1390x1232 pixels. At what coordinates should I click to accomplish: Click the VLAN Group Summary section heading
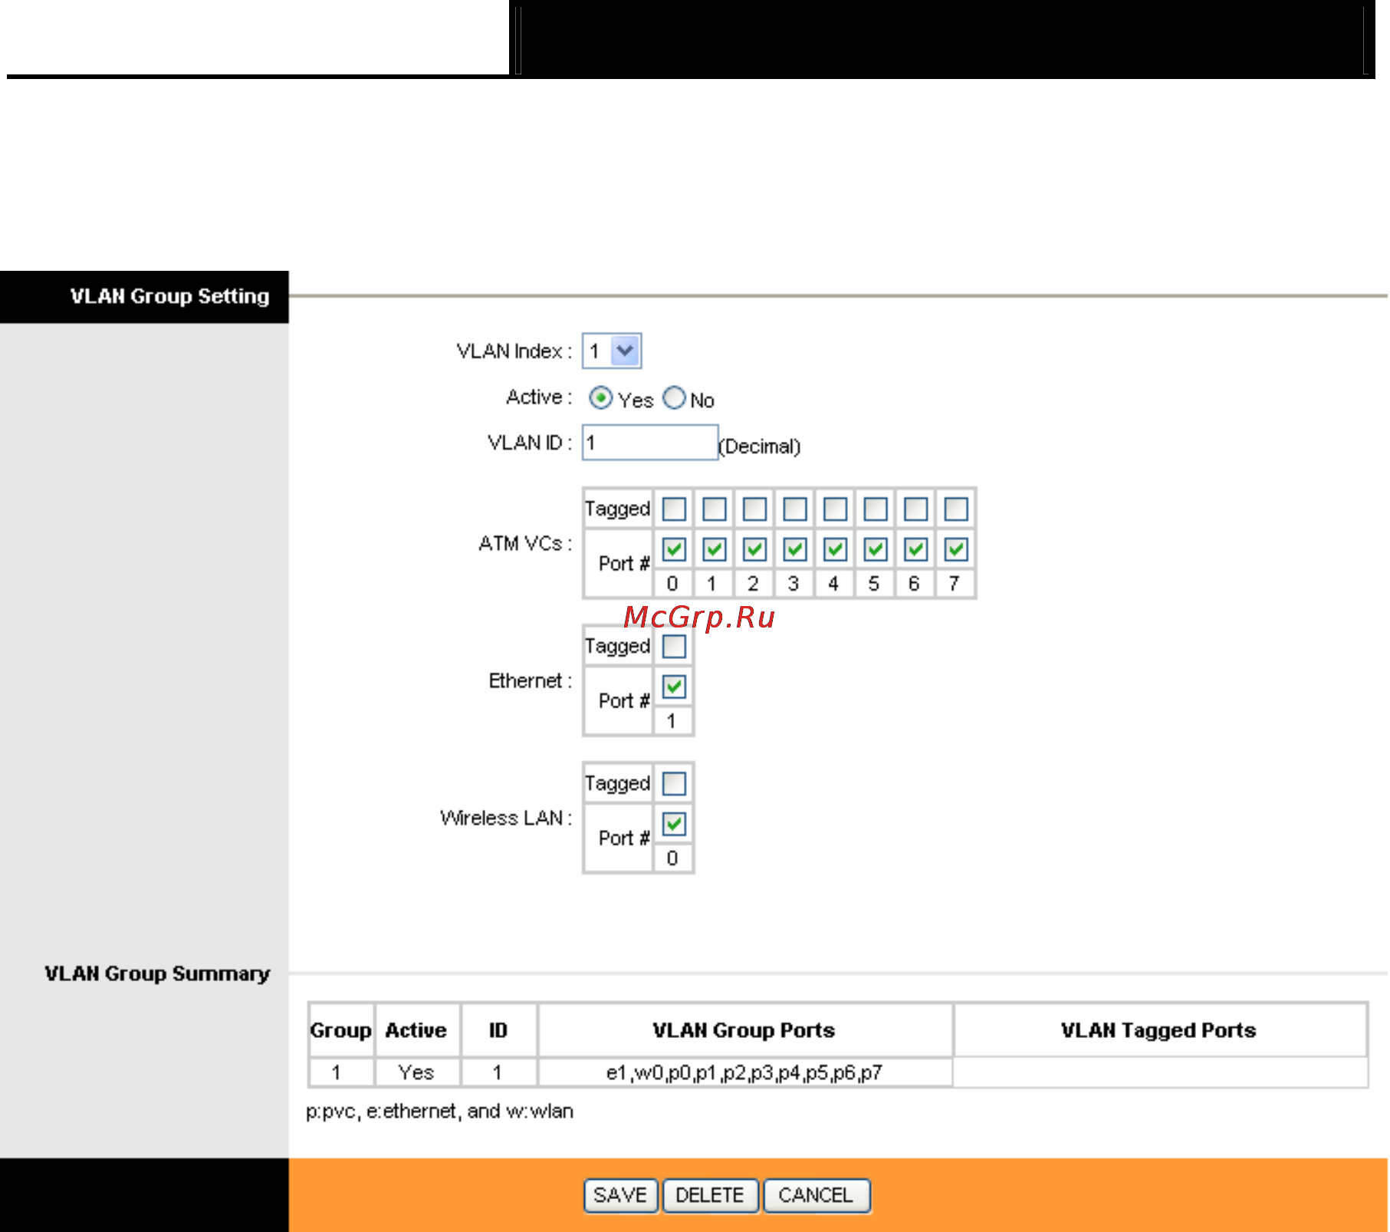point(157,973)
